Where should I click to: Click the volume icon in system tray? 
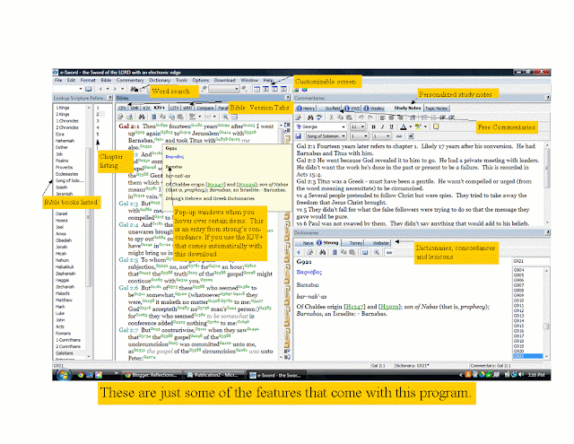pyautogui.click(x=520, y=374)
